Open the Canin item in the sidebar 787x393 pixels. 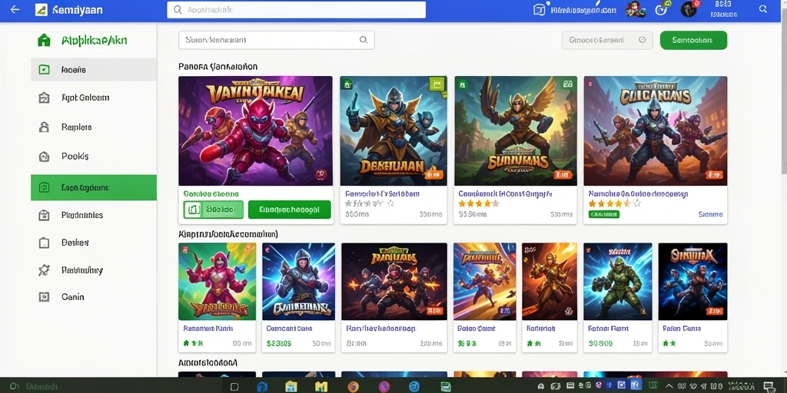tap(94, 297)
